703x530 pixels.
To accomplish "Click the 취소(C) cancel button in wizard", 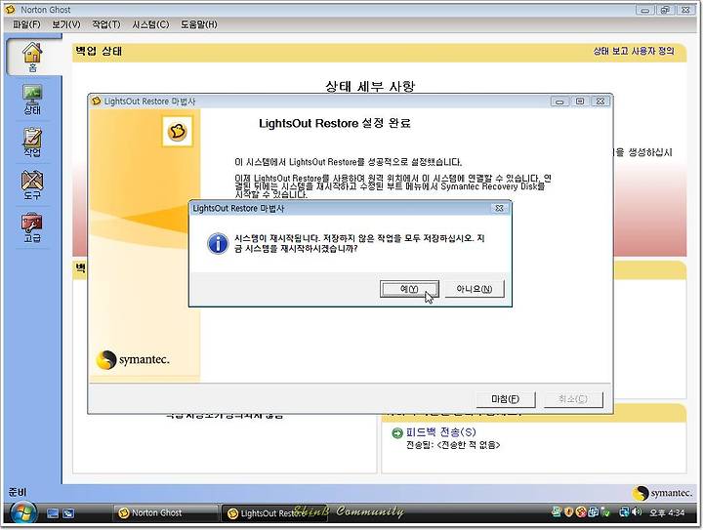I will point(573,399).
